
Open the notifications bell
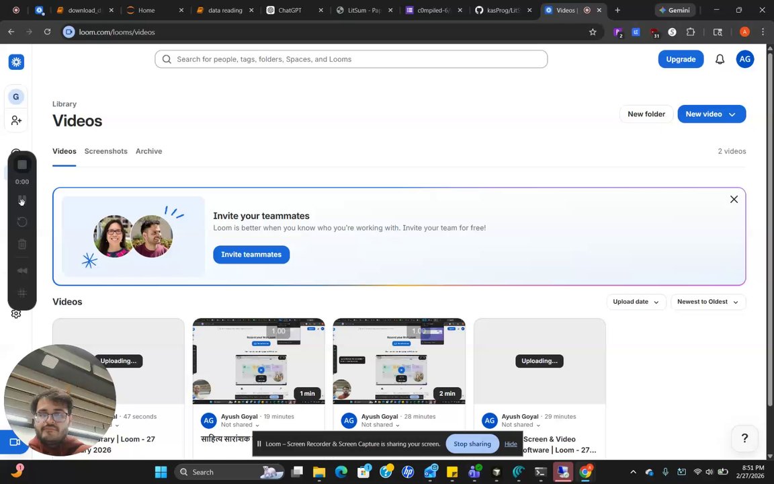(720, 59)
